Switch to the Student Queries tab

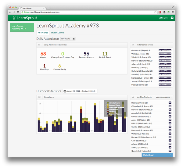coord(58,33)
